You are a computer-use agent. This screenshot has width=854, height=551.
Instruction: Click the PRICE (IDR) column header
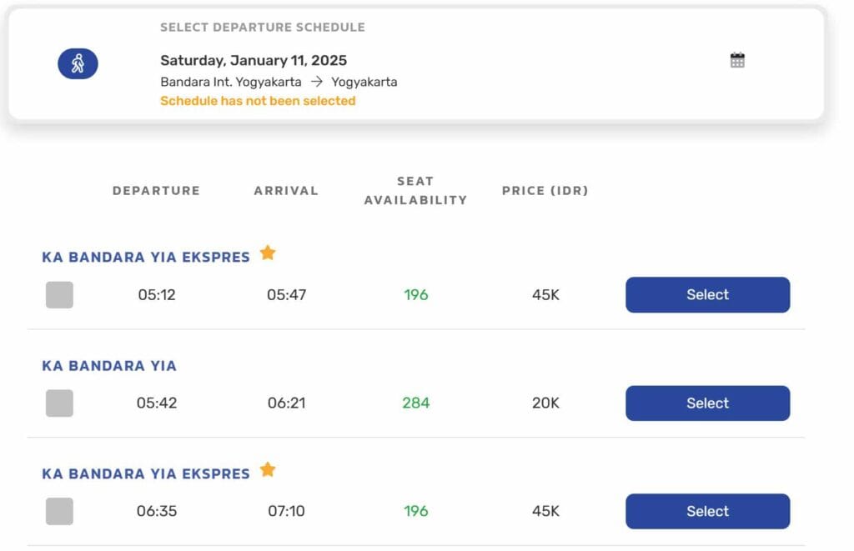click(x=546, y=190)
